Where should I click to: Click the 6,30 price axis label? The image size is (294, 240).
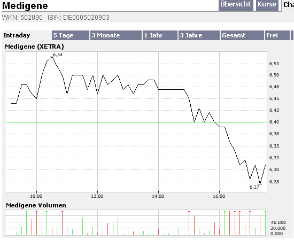click(274, 169)
